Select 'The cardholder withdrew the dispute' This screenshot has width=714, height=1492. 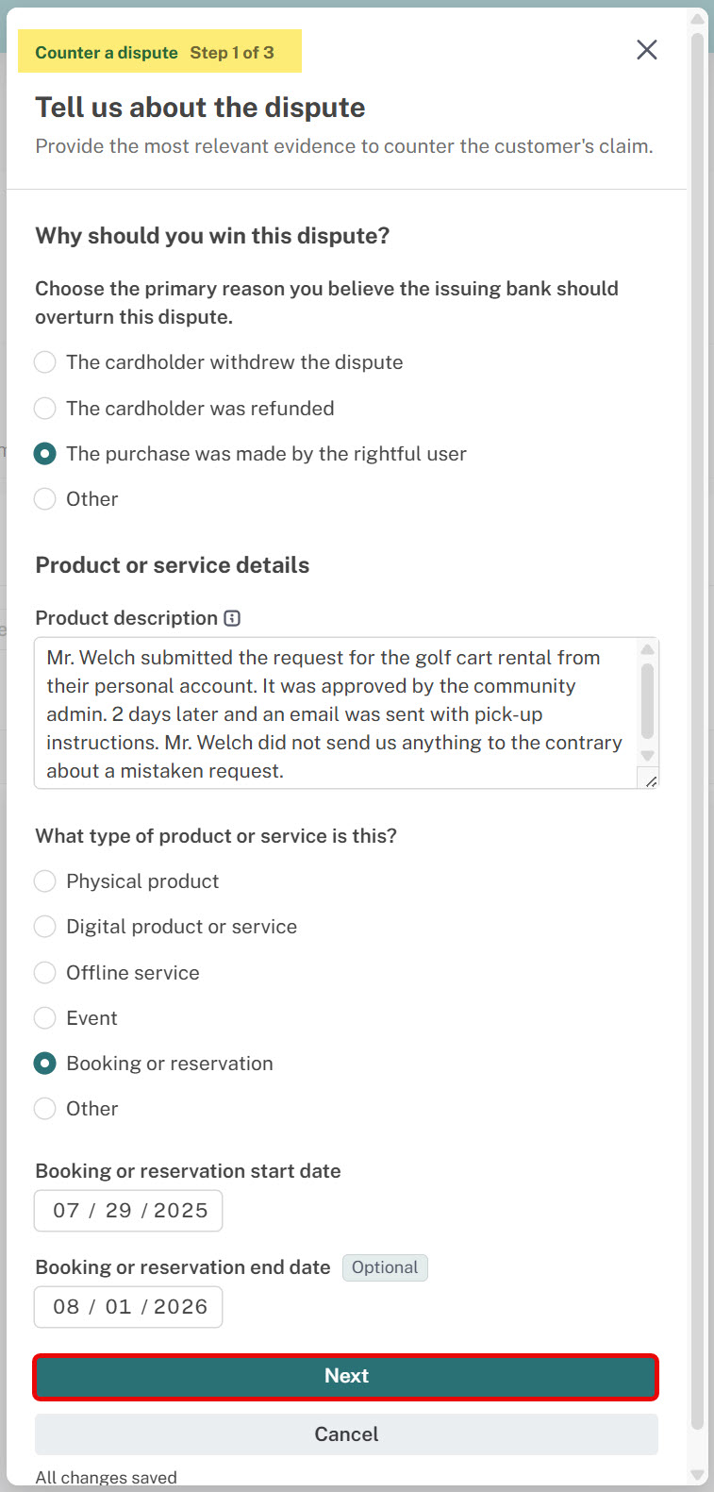pyautogui.click(x=219, y=362)
